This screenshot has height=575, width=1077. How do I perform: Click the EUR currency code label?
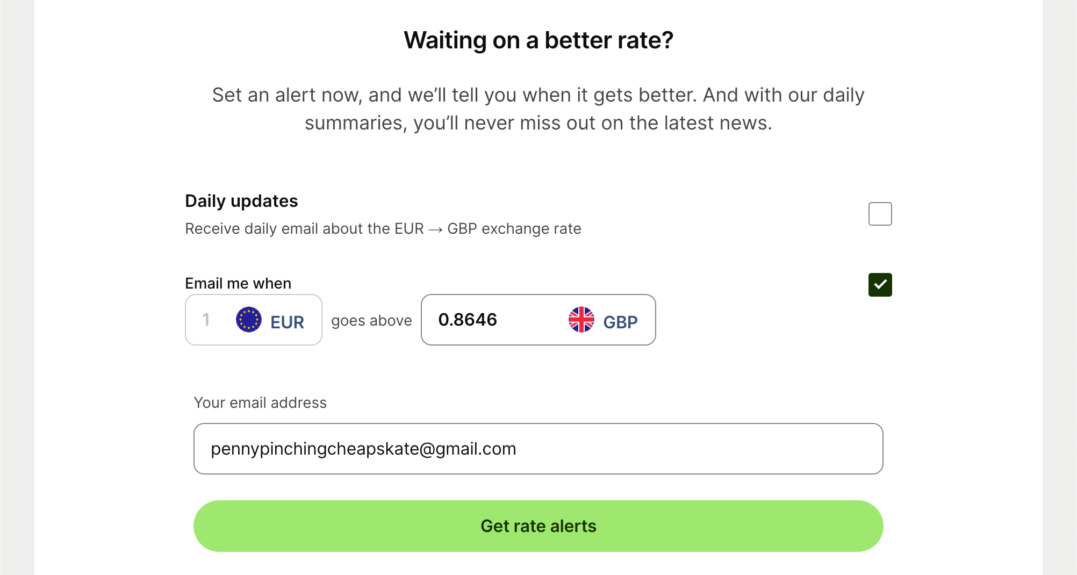point(287,322)
